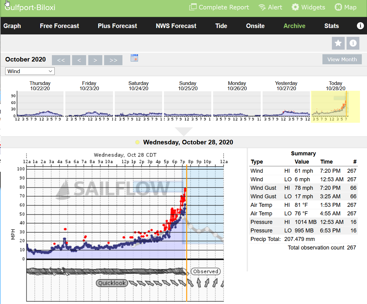The height and width of the screenshot is (304, 367).
Task: Select Thursday 10/22/20 mini wind chart
Action: pos(40,104)
